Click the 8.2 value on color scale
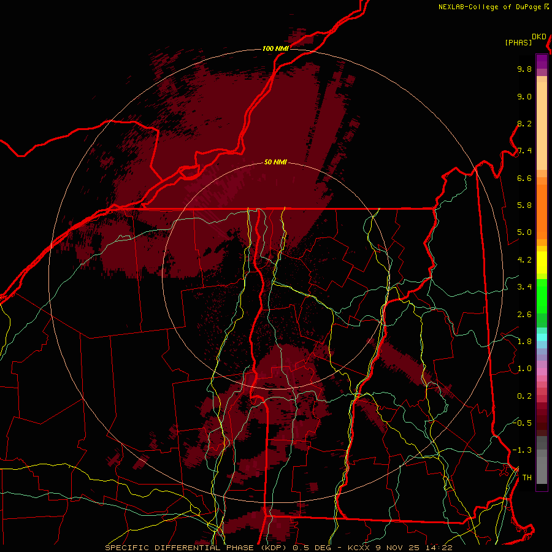Image resolution: width=552 pixels, height=552 pixels. pyautogui.click(x=524, y=123)
